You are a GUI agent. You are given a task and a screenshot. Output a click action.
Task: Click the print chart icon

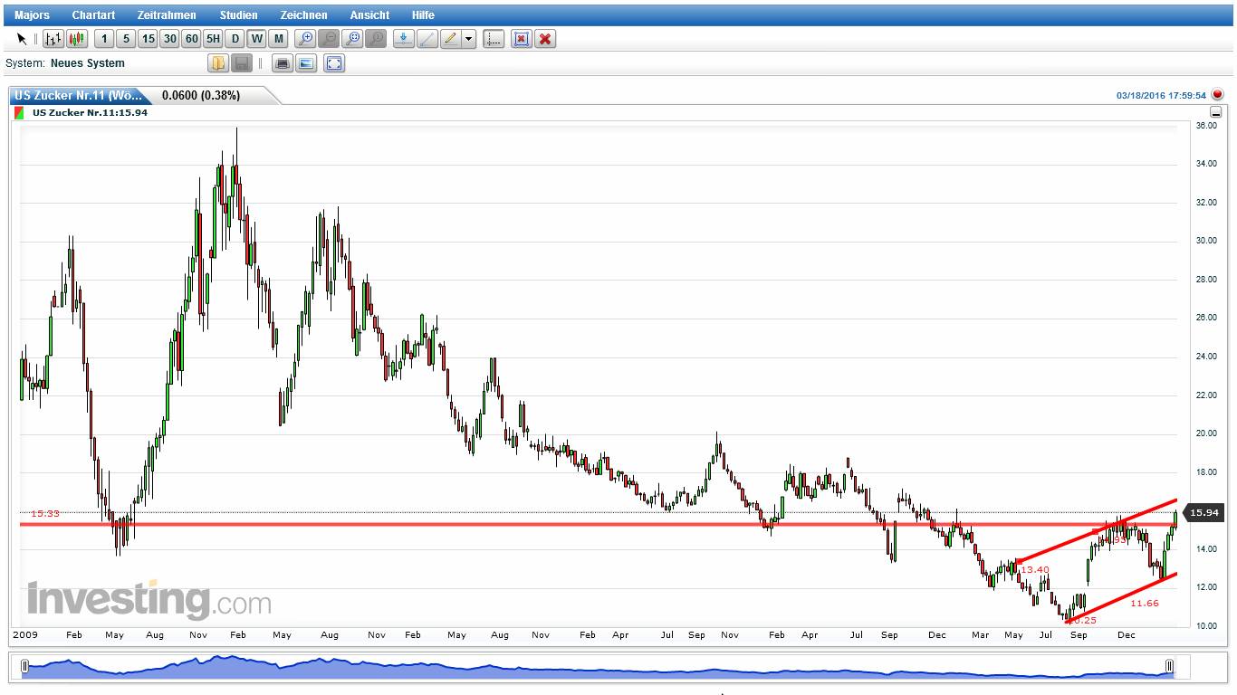pos(283,63)
